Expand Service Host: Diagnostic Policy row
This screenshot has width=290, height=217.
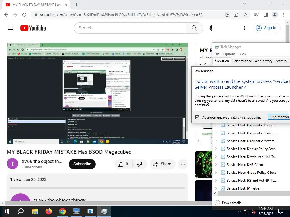(x=216, y=125)
